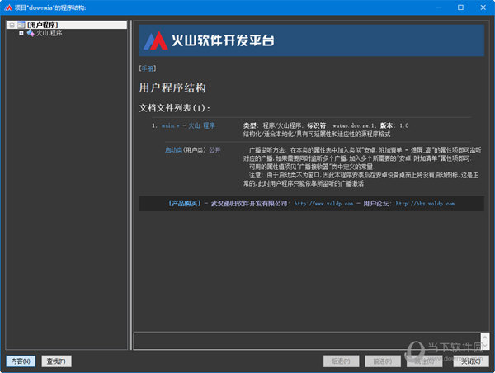Open the http://bbs.voldp.com forum link
495x373 pixels.
pos(425,204)
